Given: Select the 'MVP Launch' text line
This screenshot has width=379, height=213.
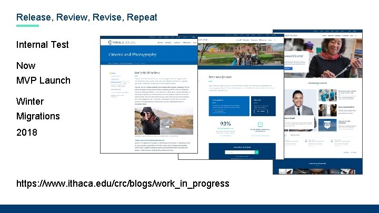Looking at the screenshot, I should pyautogui.click(x=43, y=80).
